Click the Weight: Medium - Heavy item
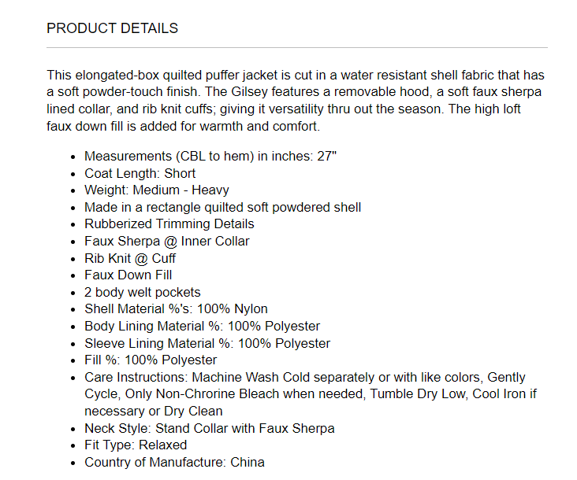The height and width of the screenshot is (480, 577). point(157,190)
